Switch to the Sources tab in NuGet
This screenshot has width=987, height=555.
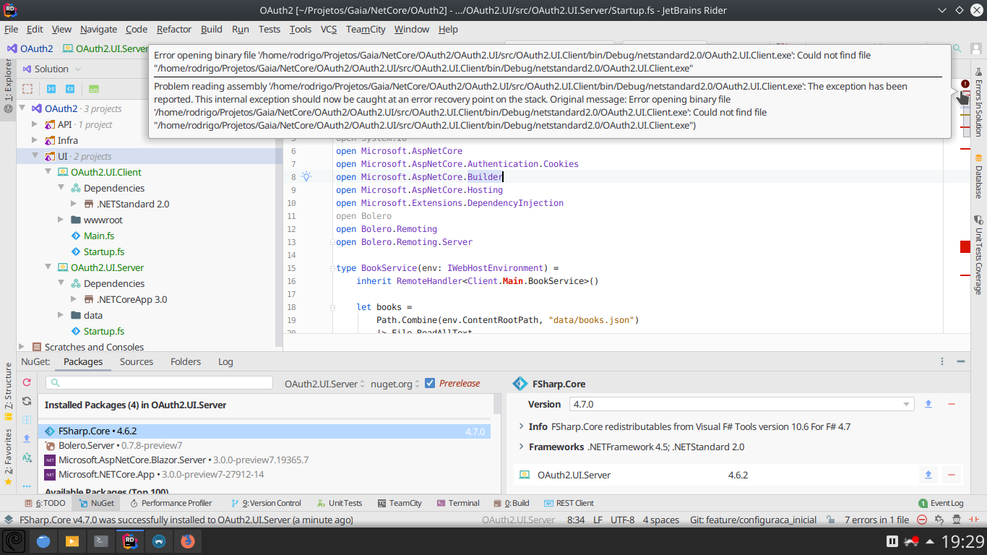pos(137,361)
